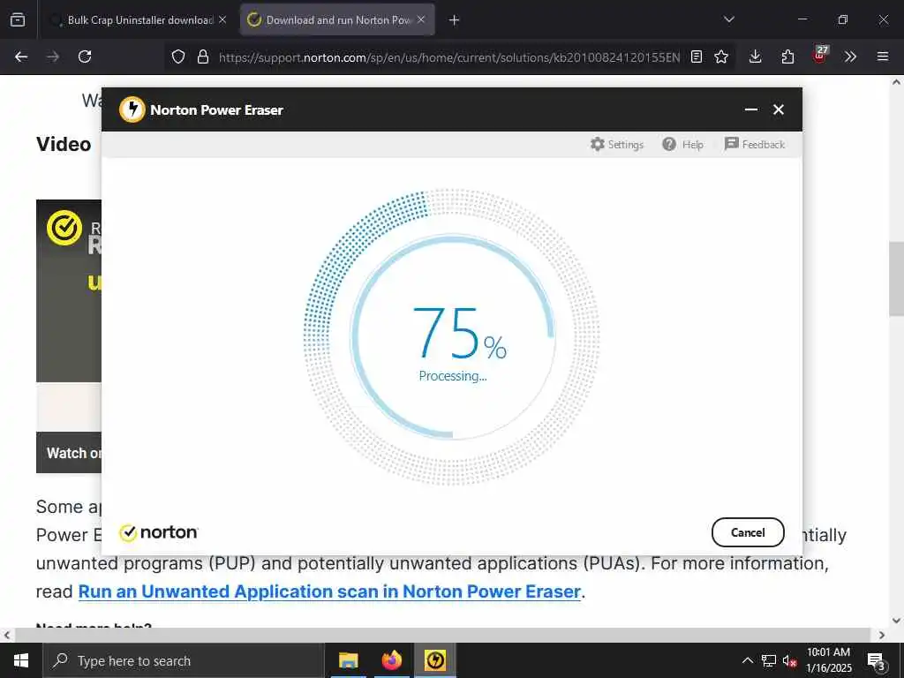The height and width of the screenshot is (678, 904).
Task: Click the Video heading on the page
Action: [x=64, y=144]
